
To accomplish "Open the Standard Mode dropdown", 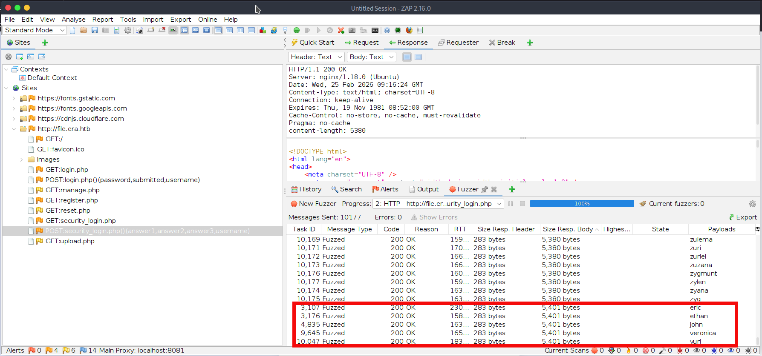I will 35,30.
